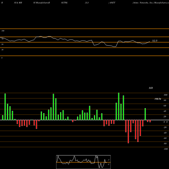The image size is (169, 169).
Task: Click the price value 193.74
Action: point(158,99)
